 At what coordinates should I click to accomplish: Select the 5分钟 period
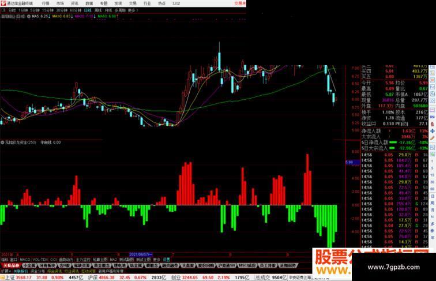point(35,10)
